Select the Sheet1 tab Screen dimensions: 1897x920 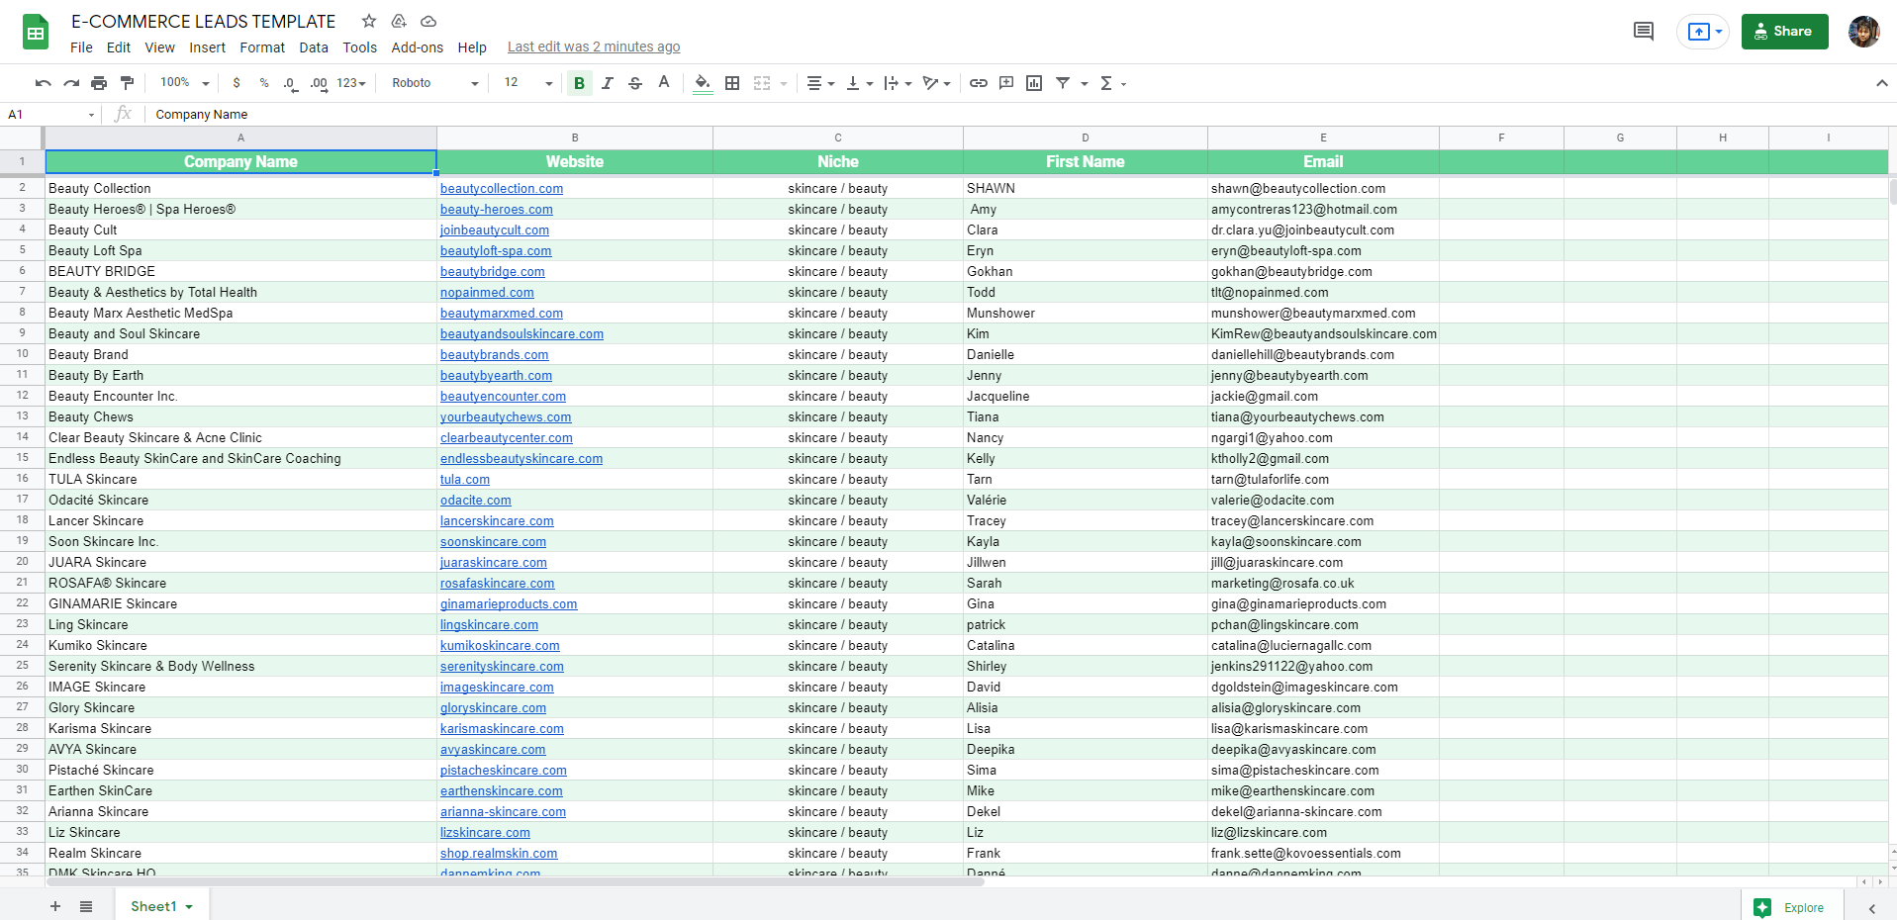(161, 906)
